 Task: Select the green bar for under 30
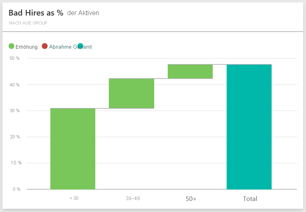point(73,149)
